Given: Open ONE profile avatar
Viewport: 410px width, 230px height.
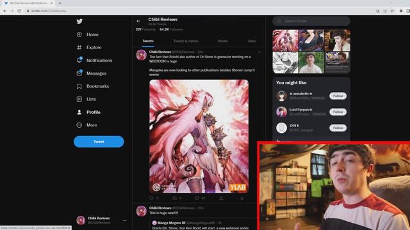Looking at the screenshot, I should [282, 128].
